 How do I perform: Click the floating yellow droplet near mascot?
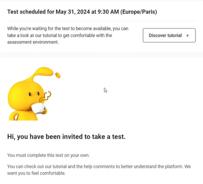[58, 75]
